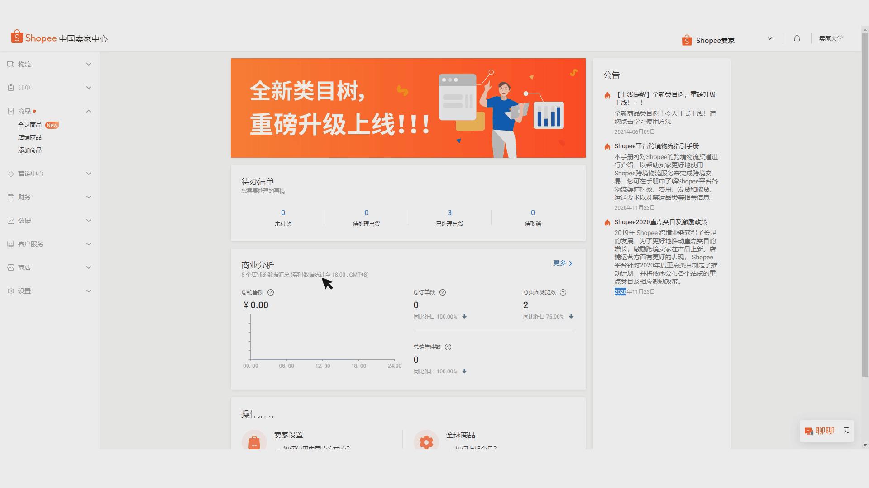Open the Shopee卖家 account dropdown
This screenshot has height=488, width=869.
tap(769, 38)
